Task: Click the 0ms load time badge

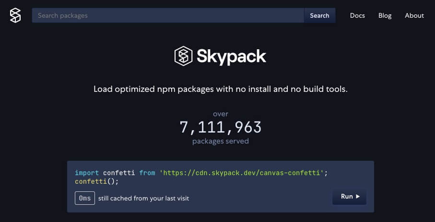Action: click(85, 198)
